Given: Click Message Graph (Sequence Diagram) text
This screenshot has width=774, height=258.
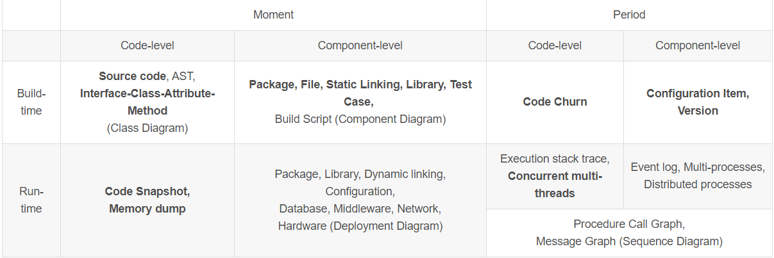Looking at the screenshot, I should [x=629, y=241].
